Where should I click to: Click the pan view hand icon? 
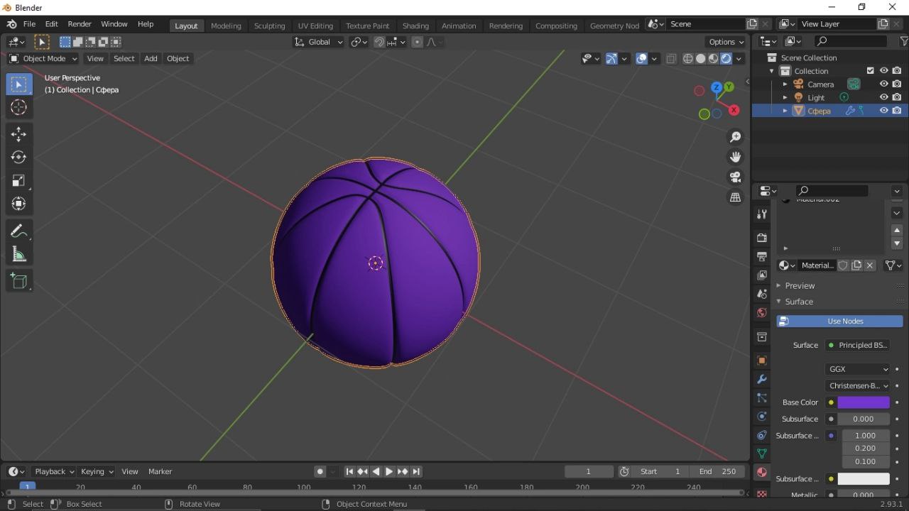[736, 156]
